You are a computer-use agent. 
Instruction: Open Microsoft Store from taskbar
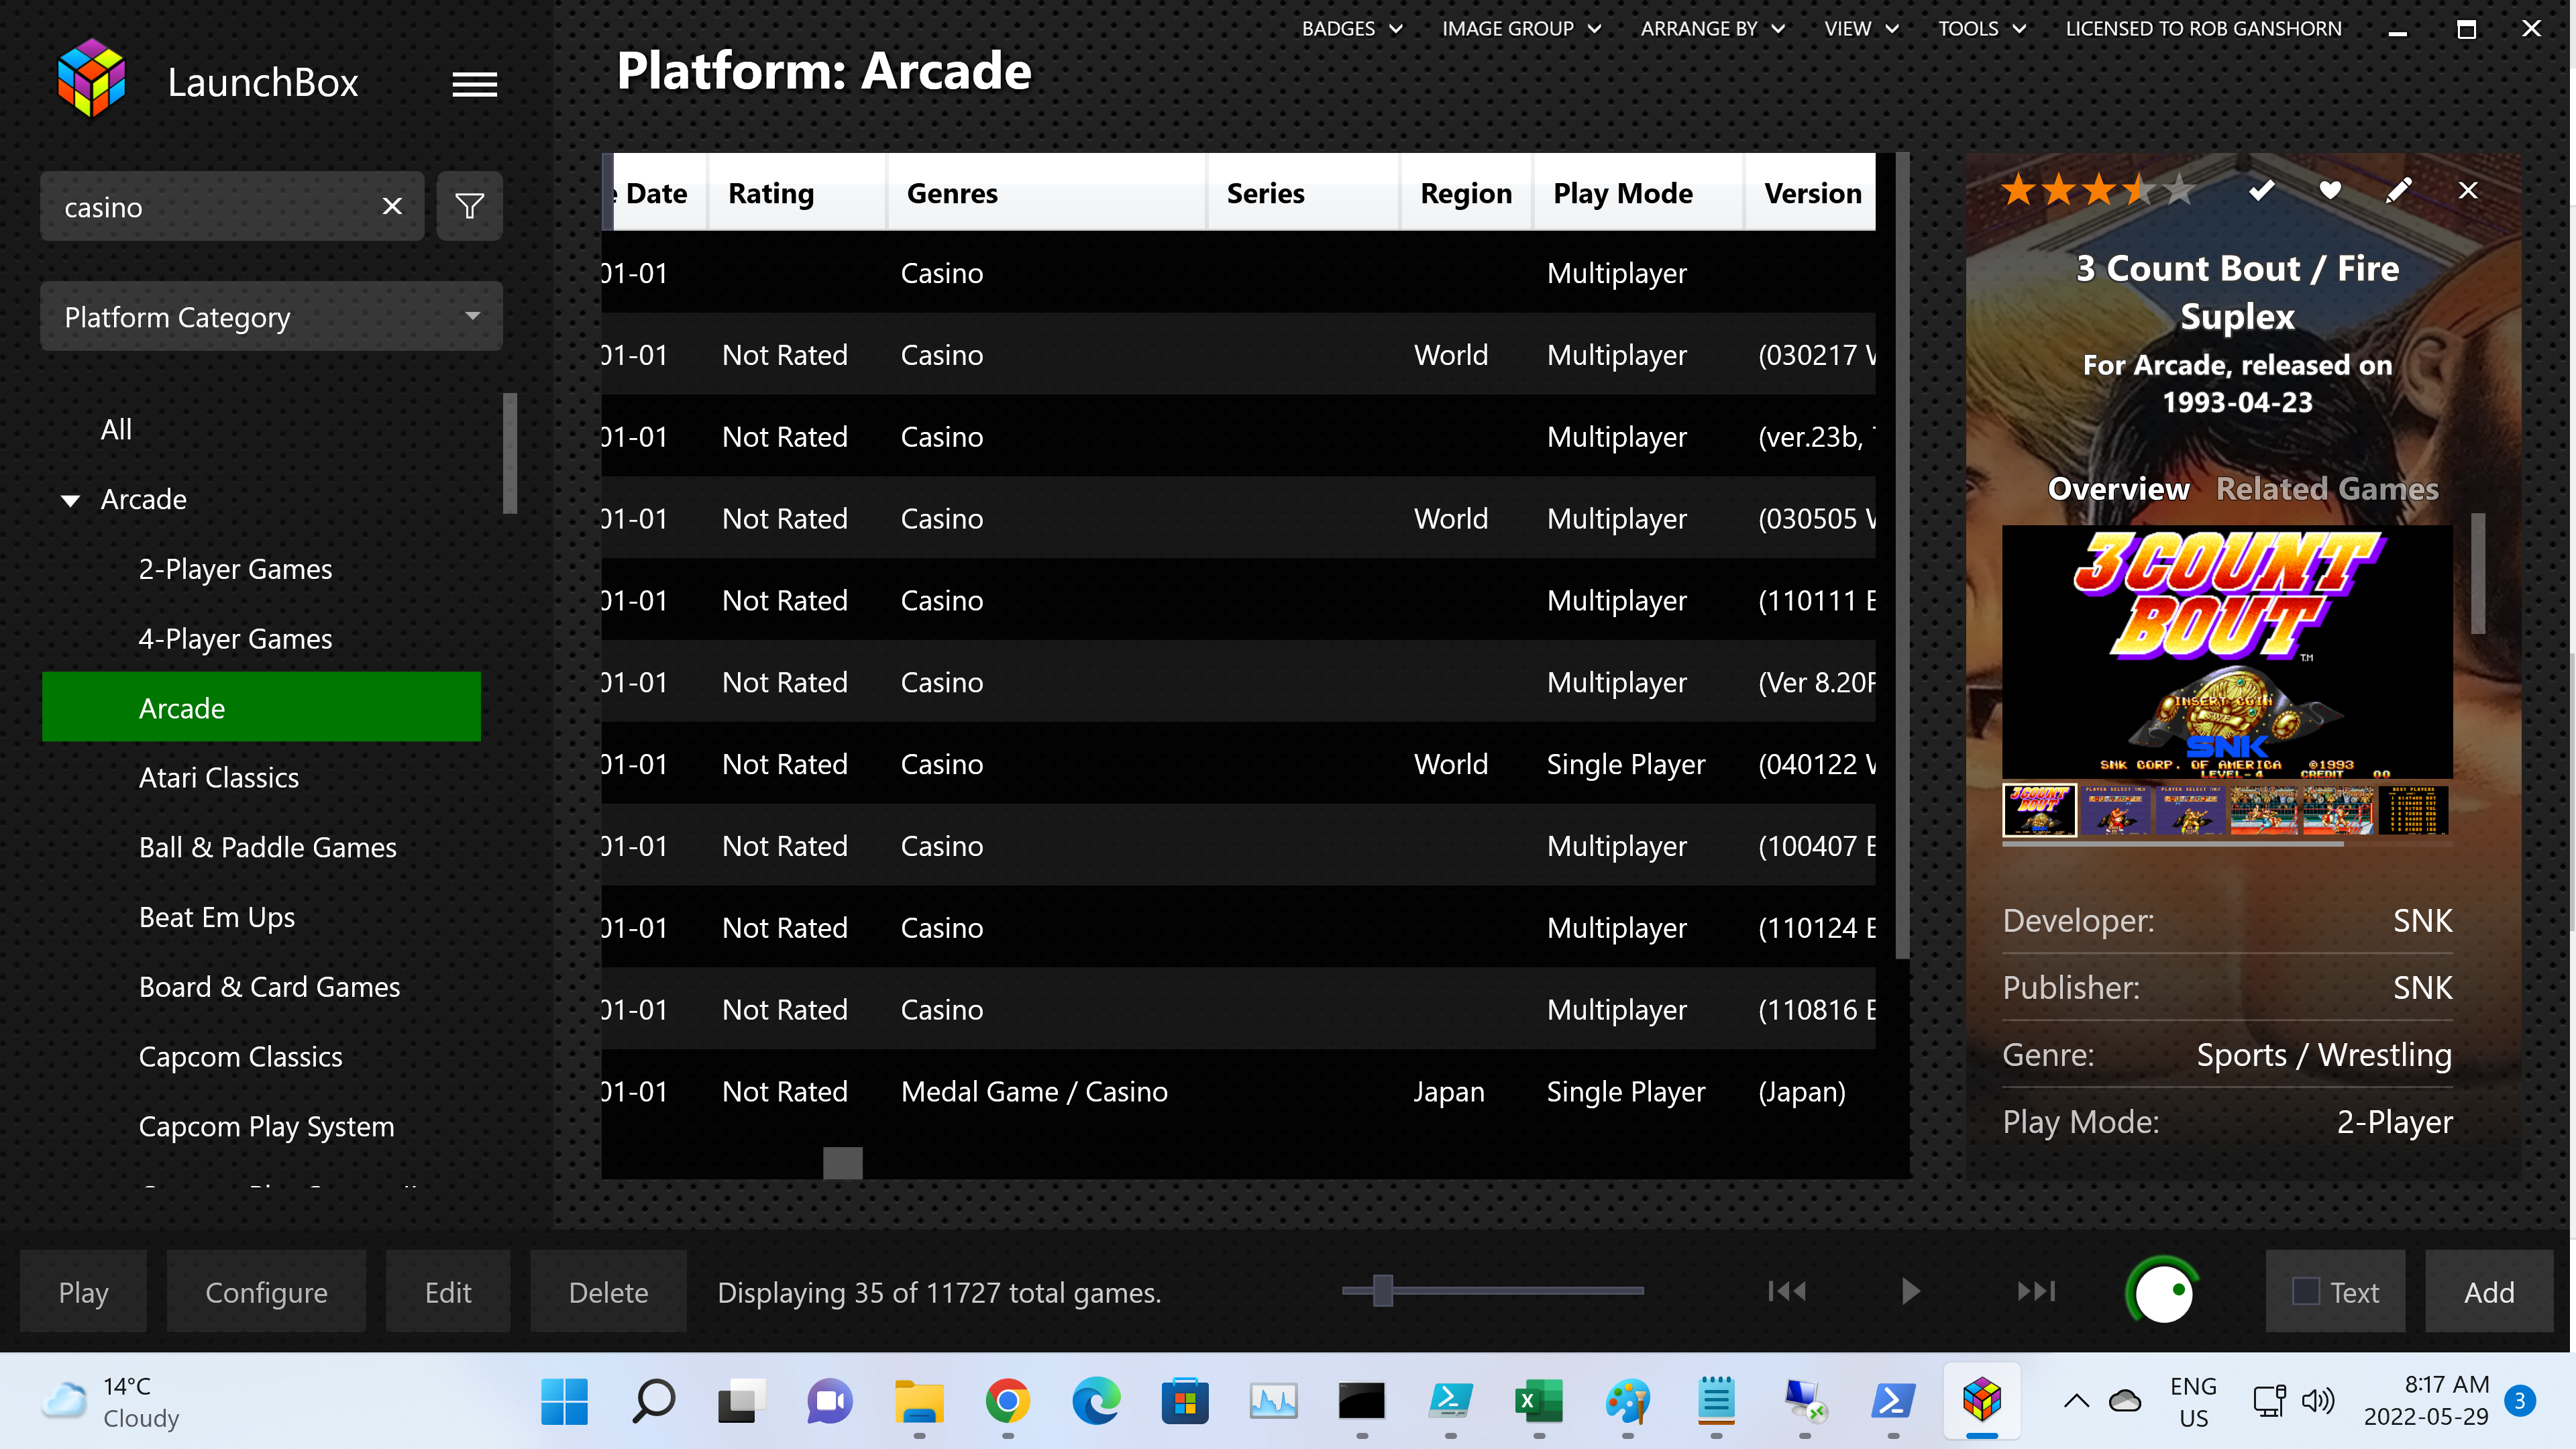(x=1184, y=1401)
